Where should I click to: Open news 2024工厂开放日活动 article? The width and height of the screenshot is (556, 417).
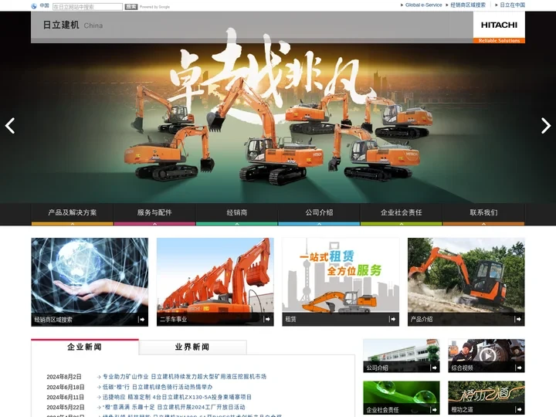click(x=174, y=407)
